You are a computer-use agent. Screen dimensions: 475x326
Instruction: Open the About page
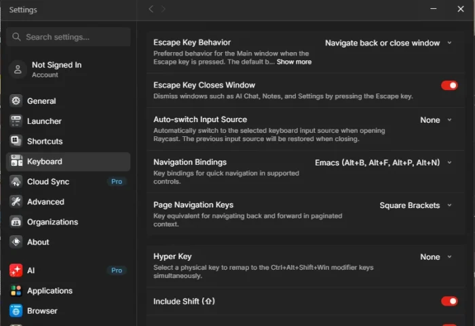click(68, 242)
